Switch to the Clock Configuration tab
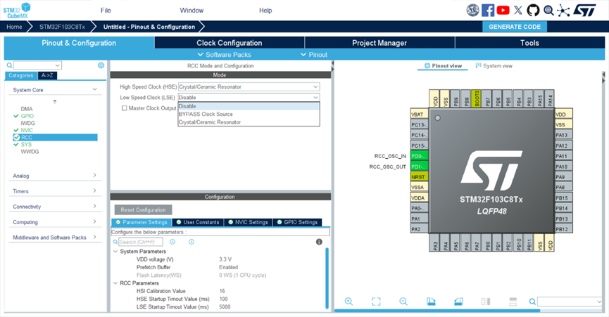The width and height of the screenshot is (609, 317). click(x=229, y=43)
